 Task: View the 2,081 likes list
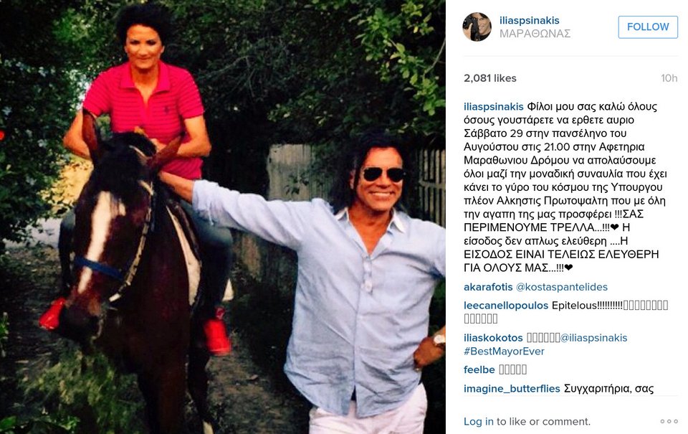[490, 78]
